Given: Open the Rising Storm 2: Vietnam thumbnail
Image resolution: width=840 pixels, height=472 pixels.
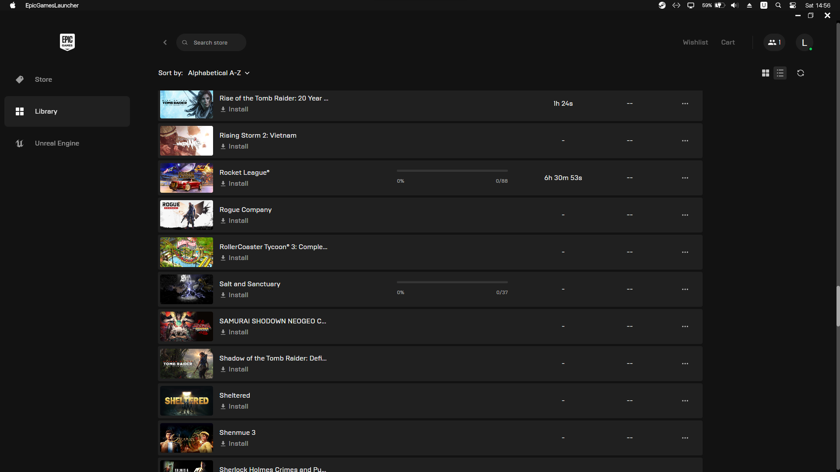Looking at the screenshot, I should point(186,141).
